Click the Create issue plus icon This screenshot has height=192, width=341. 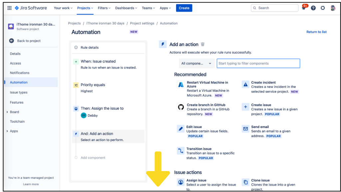click(245, 107)
